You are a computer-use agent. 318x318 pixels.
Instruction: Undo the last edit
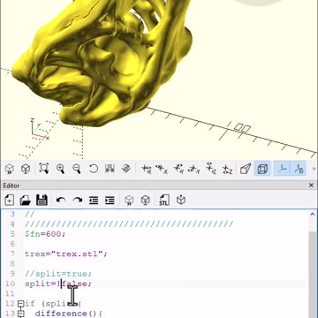point(61,201)
